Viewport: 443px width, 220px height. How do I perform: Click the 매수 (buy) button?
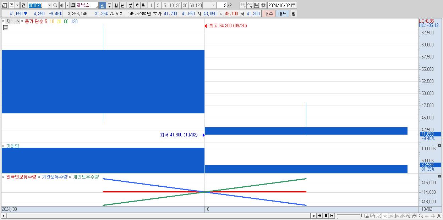click(x=269, y=13)
